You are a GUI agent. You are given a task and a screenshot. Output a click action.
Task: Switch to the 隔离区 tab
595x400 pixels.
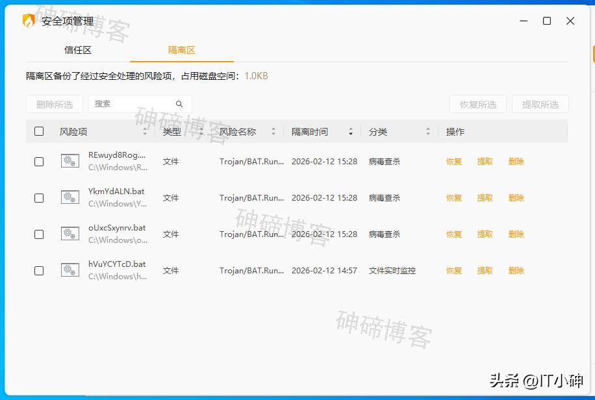(x=181, y=49)
